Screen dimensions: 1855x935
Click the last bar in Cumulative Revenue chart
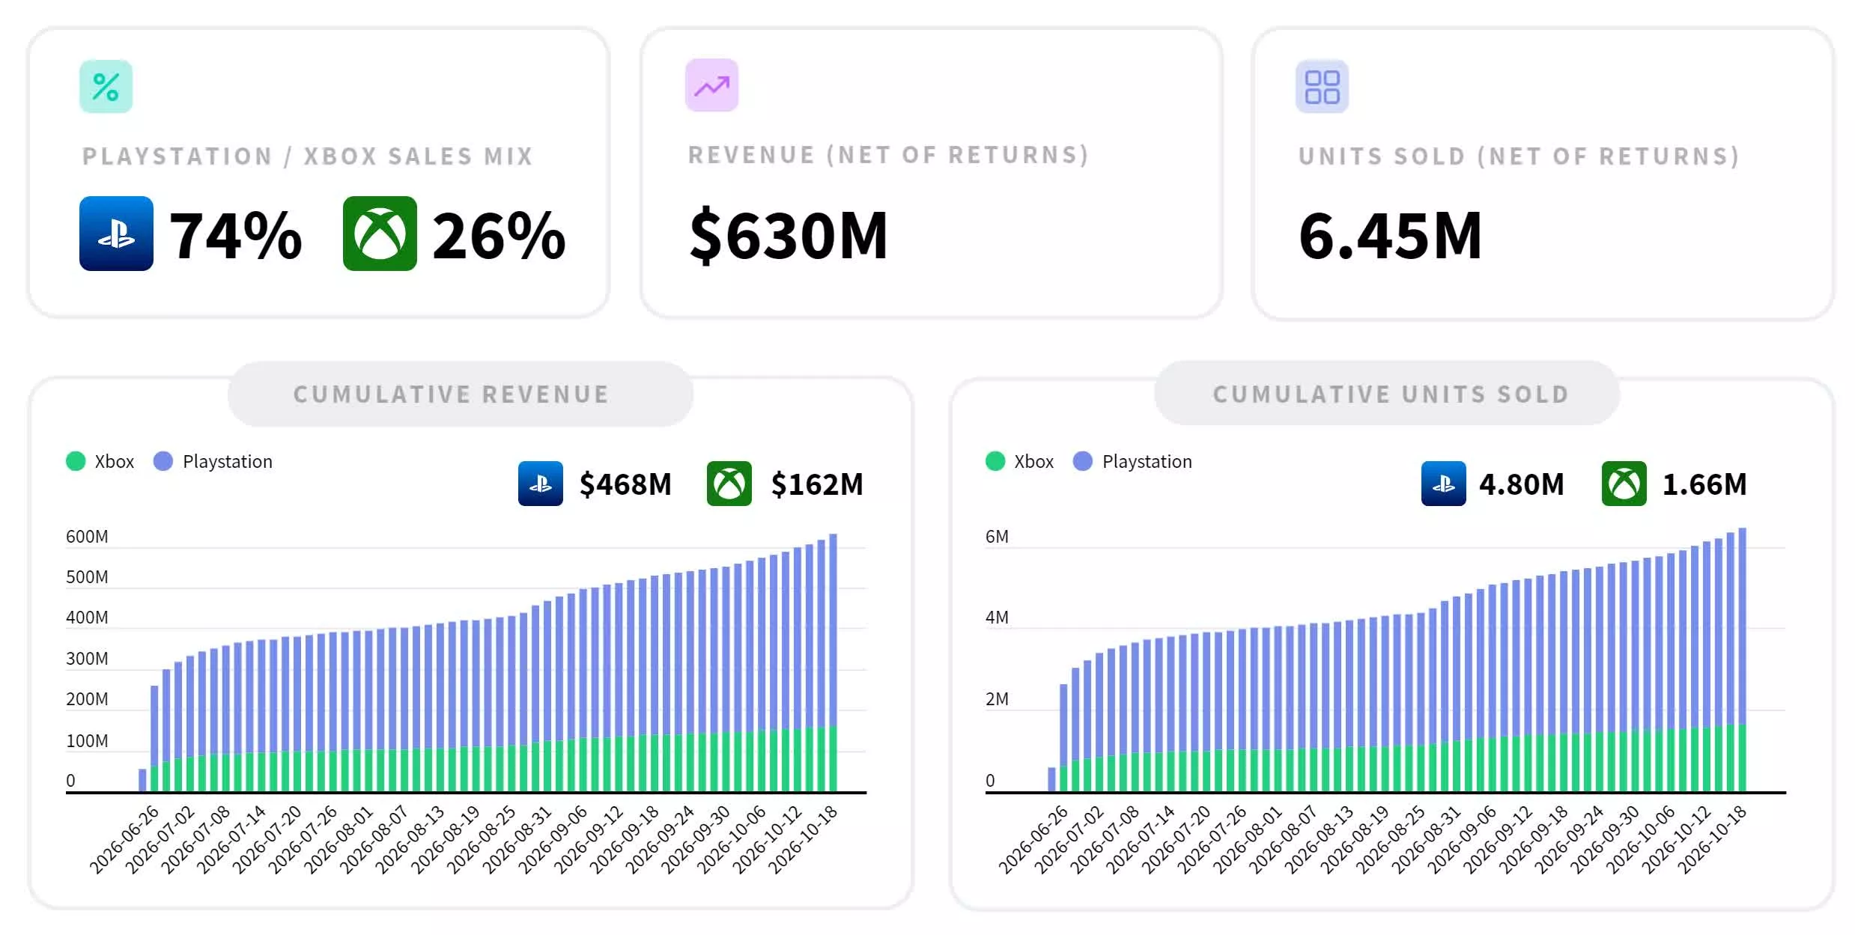point(833,663)
